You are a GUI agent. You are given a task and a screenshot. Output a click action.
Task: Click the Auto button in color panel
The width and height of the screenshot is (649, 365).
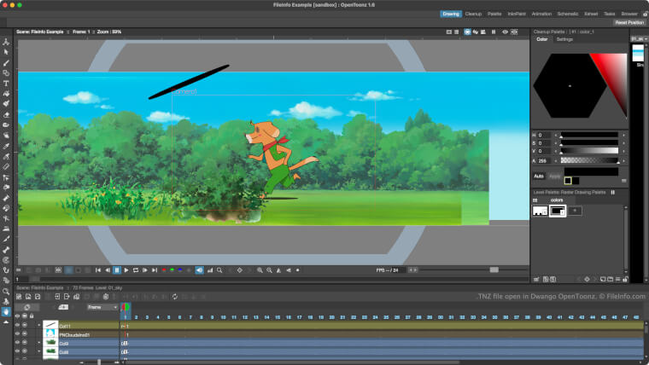coord(539,176)
